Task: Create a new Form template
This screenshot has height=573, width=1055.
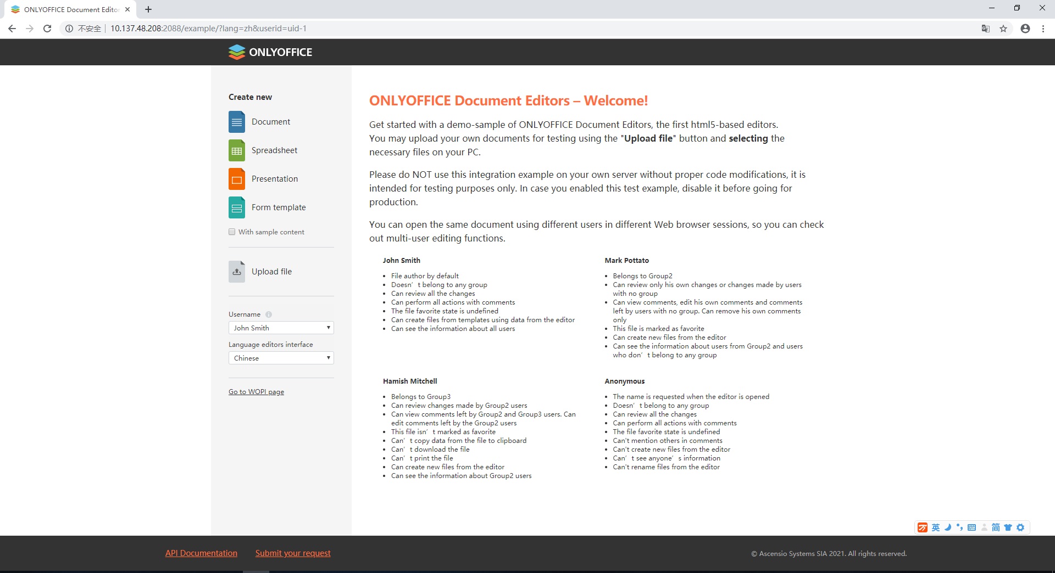Action: coord(267,207)
